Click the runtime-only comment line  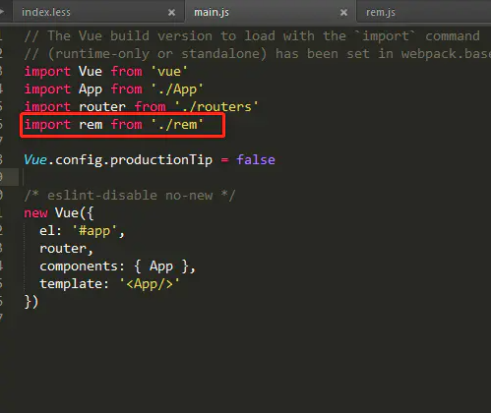pyautogui.click(x=258, y=54)
